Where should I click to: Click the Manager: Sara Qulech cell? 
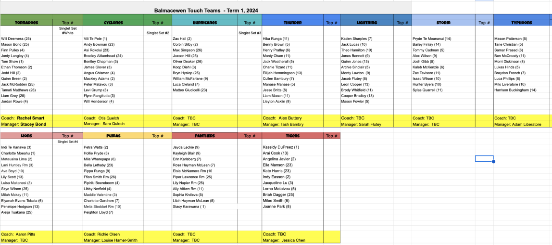pos(113,124)
